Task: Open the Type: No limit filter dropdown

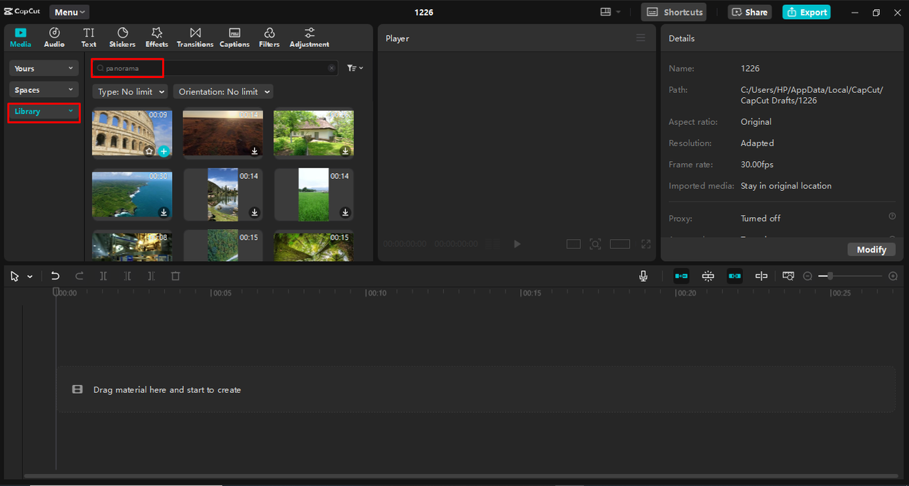Action: click(129, 92)
